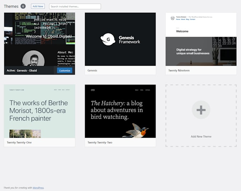Click the Genesis theme name label
241x191 pixels.
click(92, 71)
